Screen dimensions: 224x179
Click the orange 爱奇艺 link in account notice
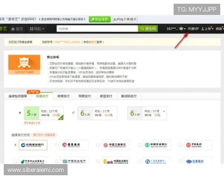coord(93,42)
